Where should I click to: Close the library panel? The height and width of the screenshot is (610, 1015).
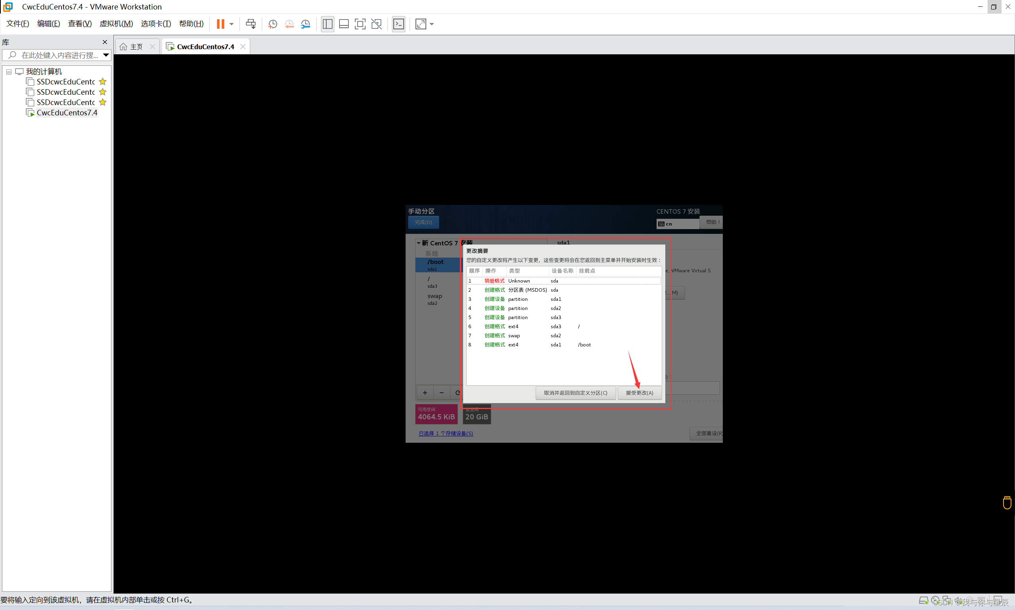[105, 42]
